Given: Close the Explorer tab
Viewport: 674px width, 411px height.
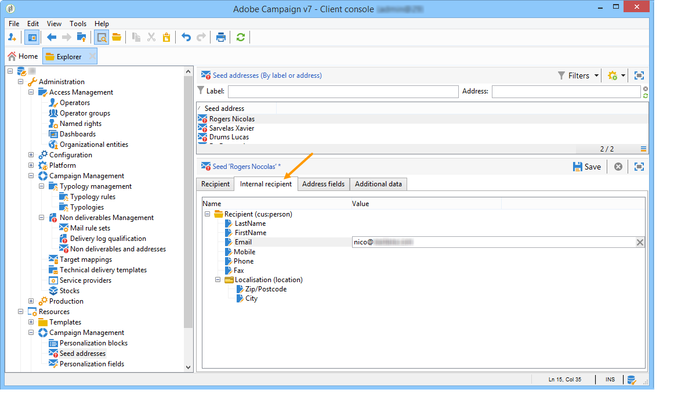Looking at the screenshot, I should pos(92,56).
